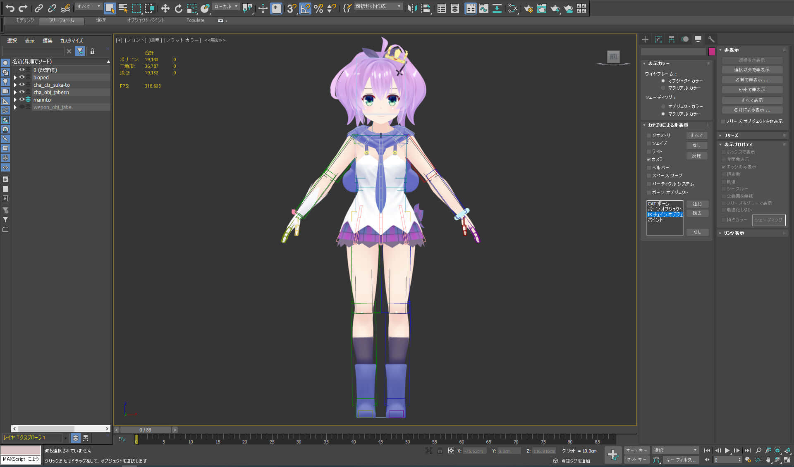Click the Maximize Viewport Toggle icon

[787, 460]
